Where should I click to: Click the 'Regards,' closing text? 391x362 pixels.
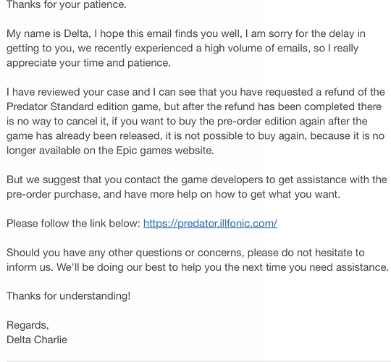(28, 325)
